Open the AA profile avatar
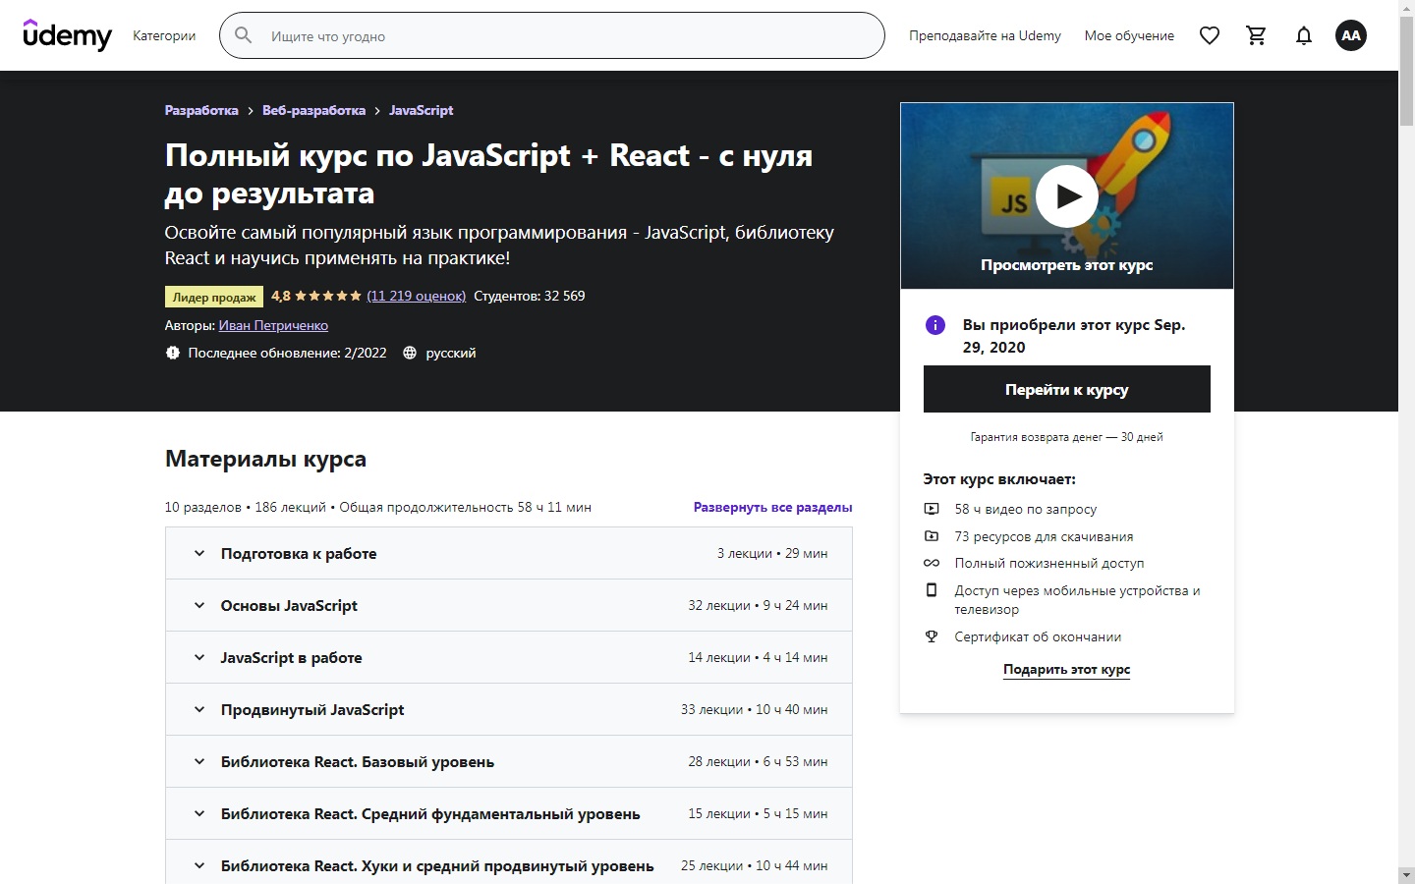 [x=1351, y=35]
